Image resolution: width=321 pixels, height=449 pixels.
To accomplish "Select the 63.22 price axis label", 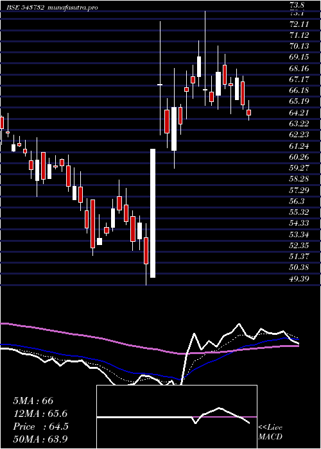I will [299, 124].
